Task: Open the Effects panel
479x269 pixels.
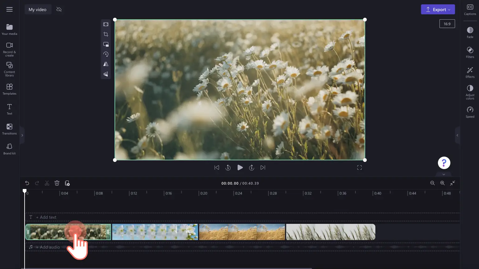Action: point(470,72)
